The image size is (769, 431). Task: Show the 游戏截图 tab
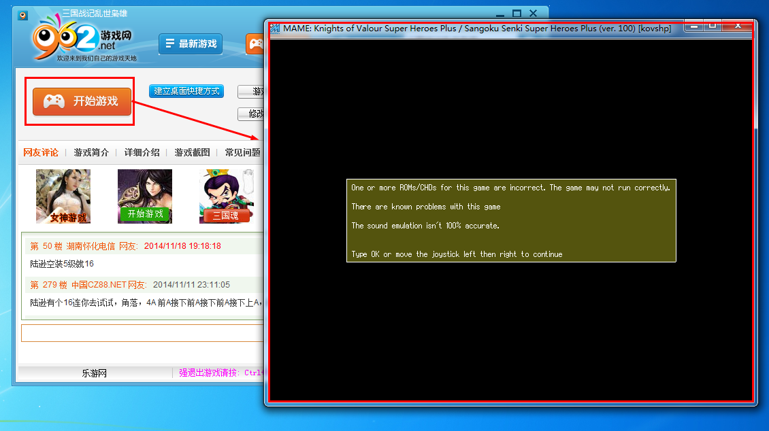point(192,152)
